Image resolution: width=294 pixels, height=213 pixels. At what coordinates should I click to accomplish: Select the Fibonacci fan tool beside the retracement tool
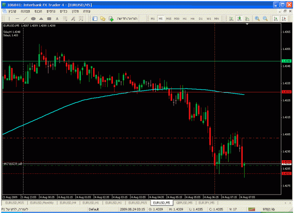(73, 18)
